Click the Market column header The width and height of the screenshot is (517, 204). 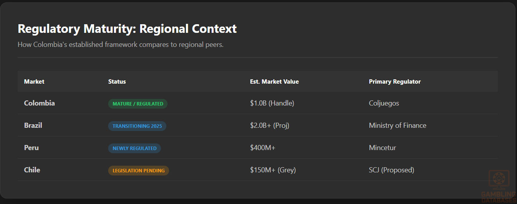34,82
